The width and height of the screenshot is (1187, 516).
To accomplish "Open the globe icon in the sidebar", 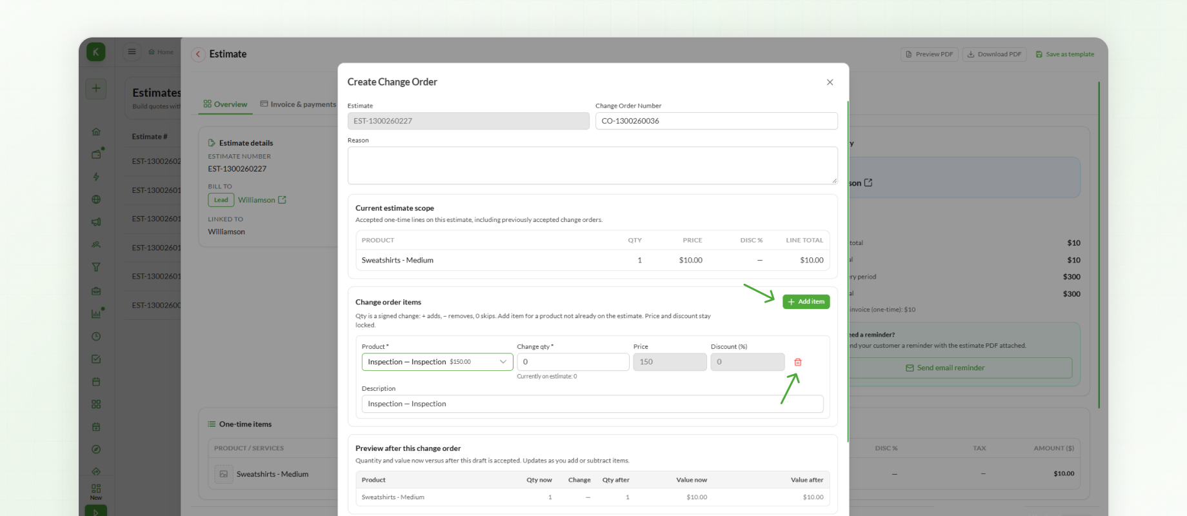I will (x=96, y=199).
